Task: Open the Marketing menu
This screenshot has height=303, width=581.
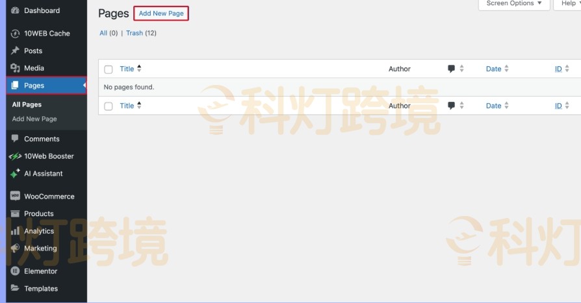Action: pyautogui.click(x=46, y=248)
